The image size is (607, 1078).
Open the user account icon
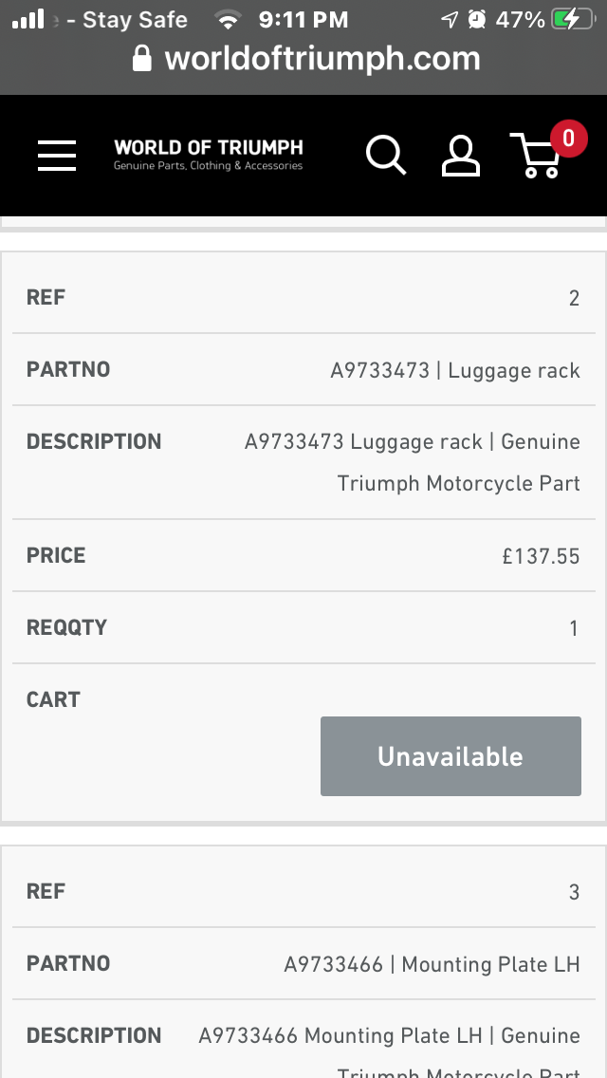pyautogui.click(x=461, y=156)
